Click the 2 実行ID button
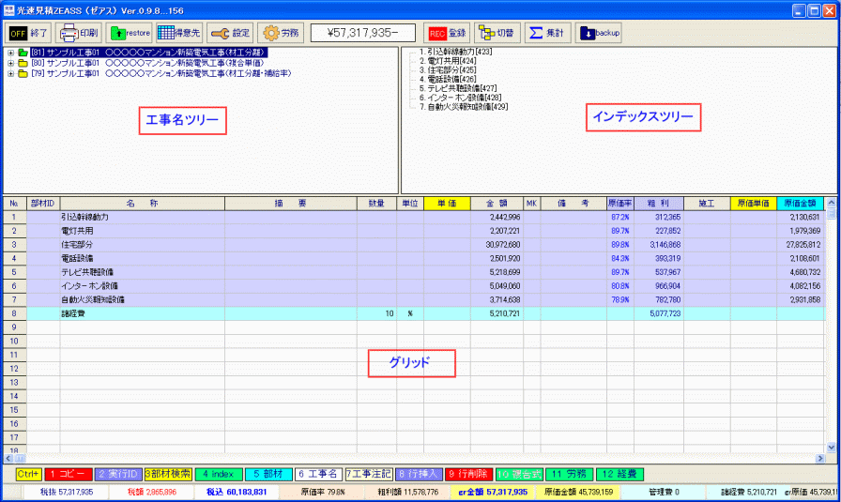 118,474
